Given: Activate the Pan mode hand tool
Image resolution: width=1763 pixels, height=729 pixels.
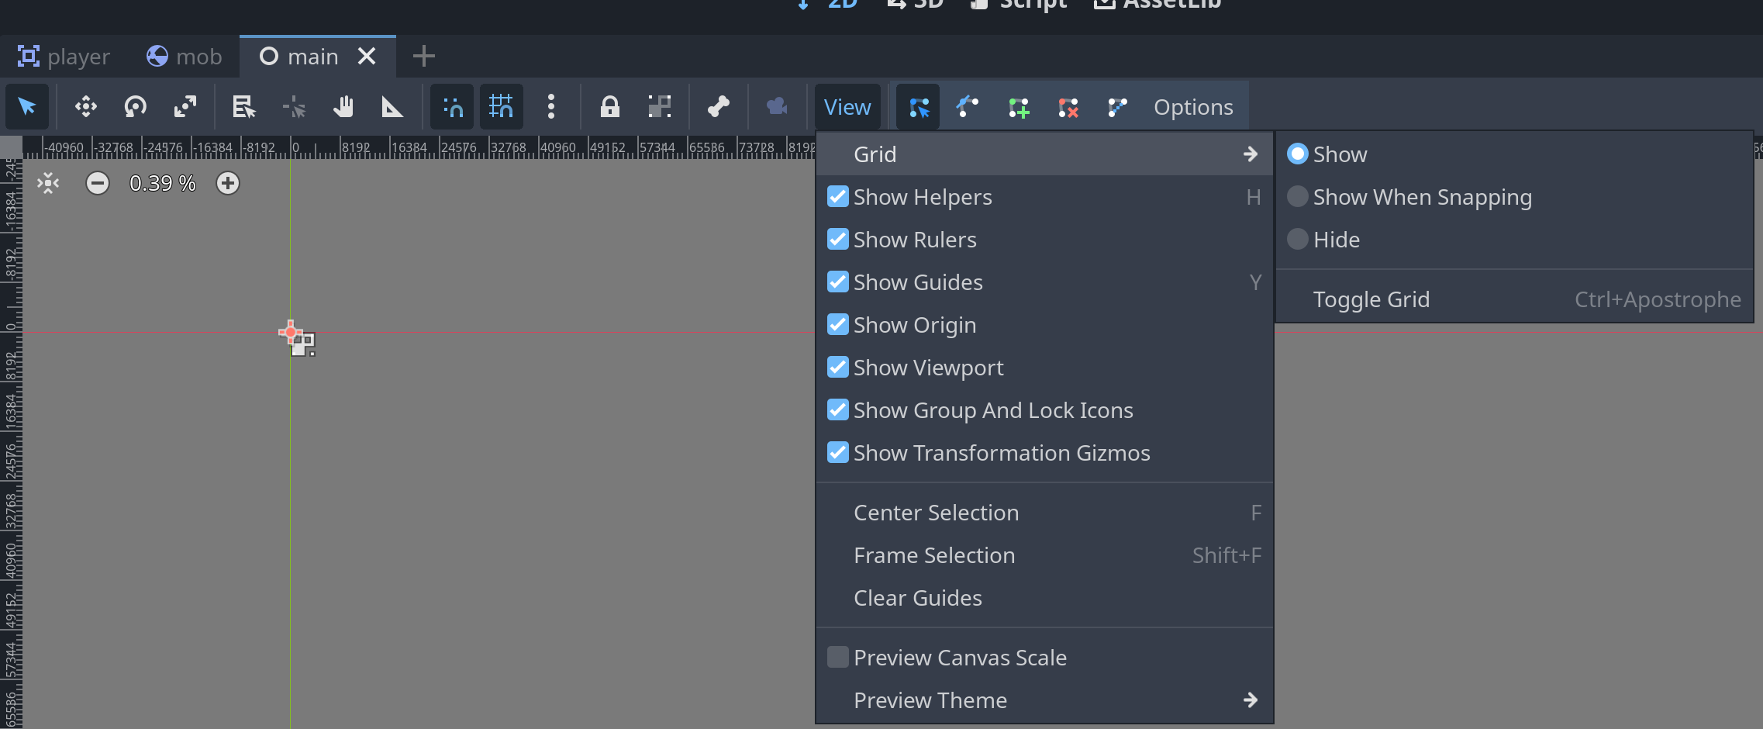Looking at the screenshot, I should pos(343,106).
